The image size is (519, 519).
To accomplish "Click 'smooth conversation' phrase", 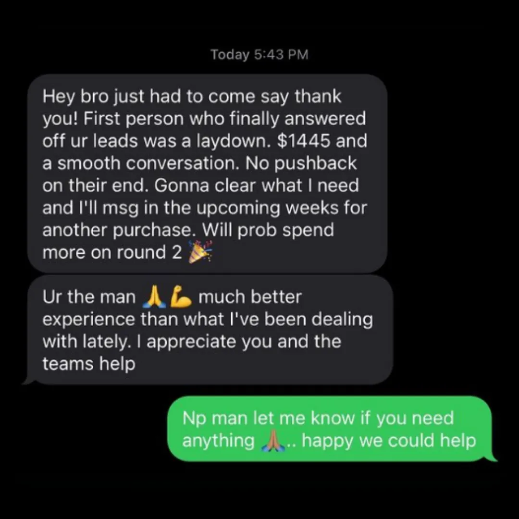I will click(148, 163).
